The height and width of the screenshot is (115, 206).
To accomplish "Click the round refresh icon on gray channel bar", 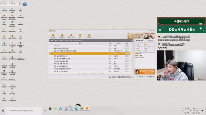I will pyautogui.click(x=132, y=41).
